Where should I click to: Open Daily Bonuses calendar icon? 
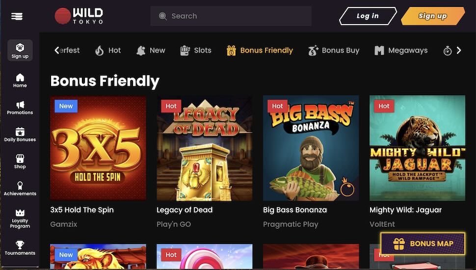click(x=20, y=132)
